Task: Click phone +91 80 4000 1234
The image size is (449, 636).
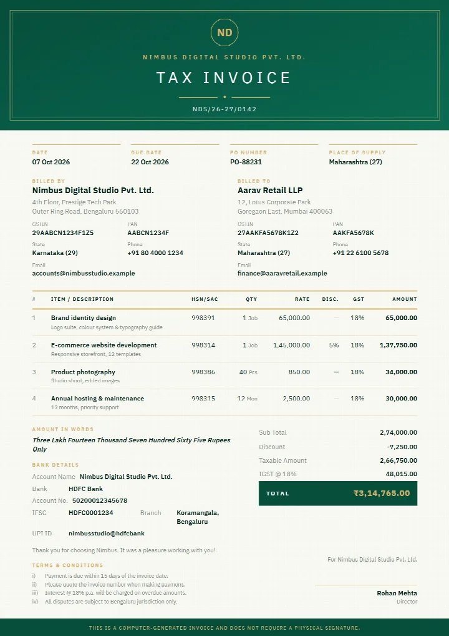Action: click(155, 252)
